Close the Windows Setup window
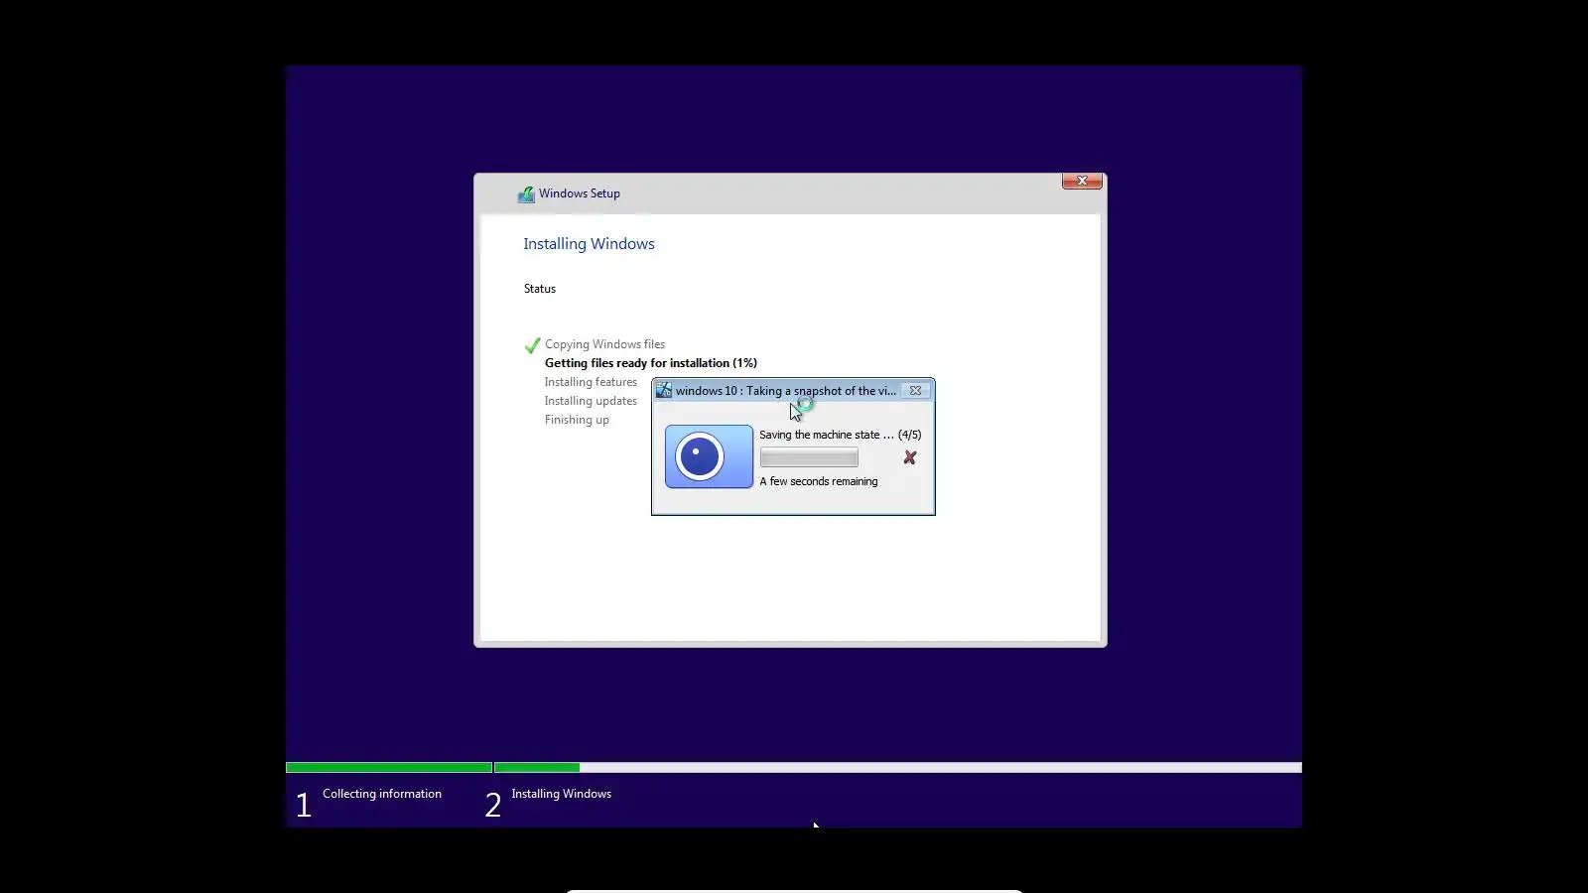The image size is (1588, 893). click(x=1082, y=181)
